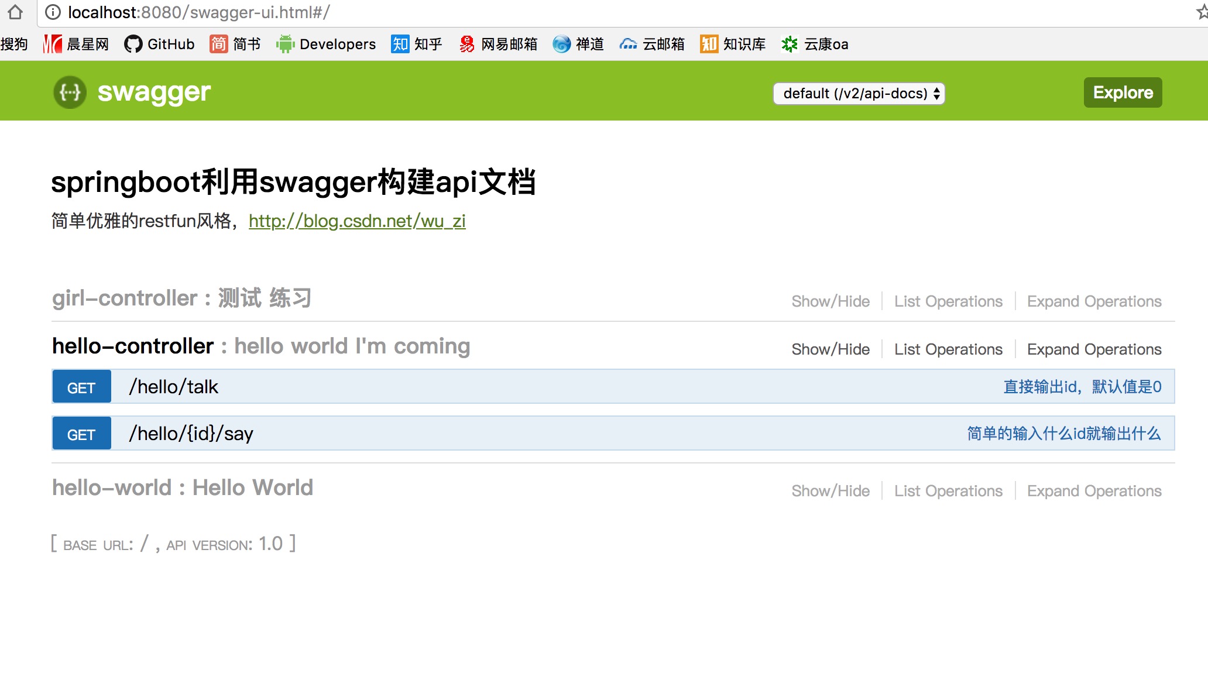1208x687 pixels.
Task: Open the GitHub bookmark
Action: 159,44
